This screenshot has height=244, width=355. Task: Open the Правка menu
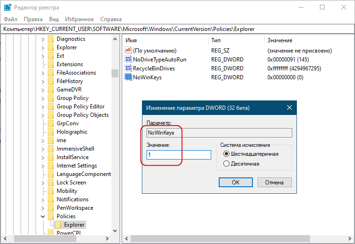(33, 19)
